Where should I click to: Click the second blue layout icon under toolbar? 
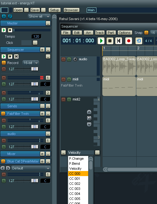pyautogui.click(x=10, y=16)
